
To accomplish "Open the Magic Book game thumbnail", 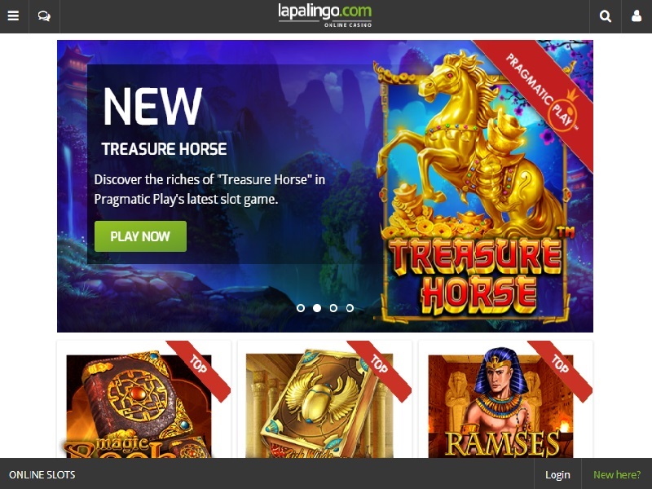I will click(139, 406).
